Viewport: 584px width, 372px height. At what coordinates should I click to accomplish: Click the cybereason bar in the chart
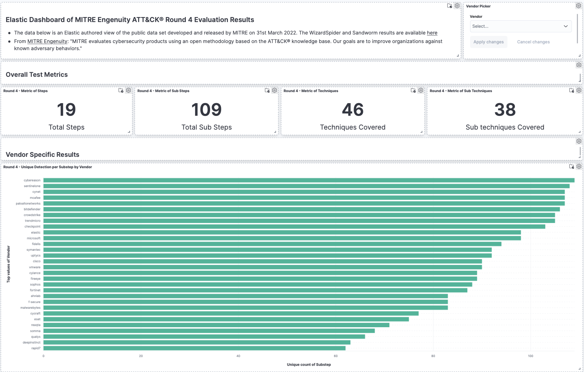tap(309, 180)
